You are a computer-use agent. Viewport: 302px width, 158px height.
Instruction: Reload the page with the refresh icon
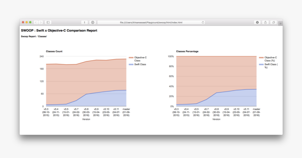pyautogui.click(x=203, y=22)
